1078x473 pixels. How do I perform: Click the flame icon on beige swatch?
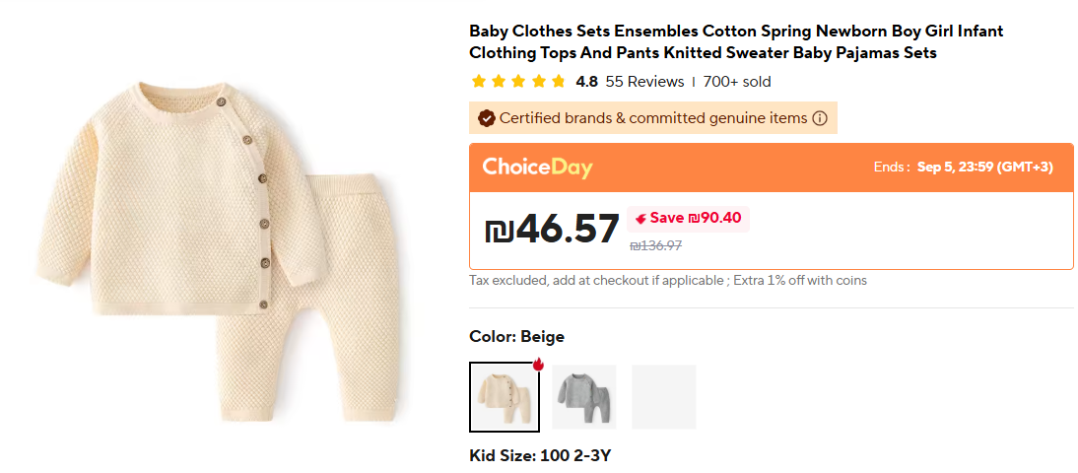538,365
